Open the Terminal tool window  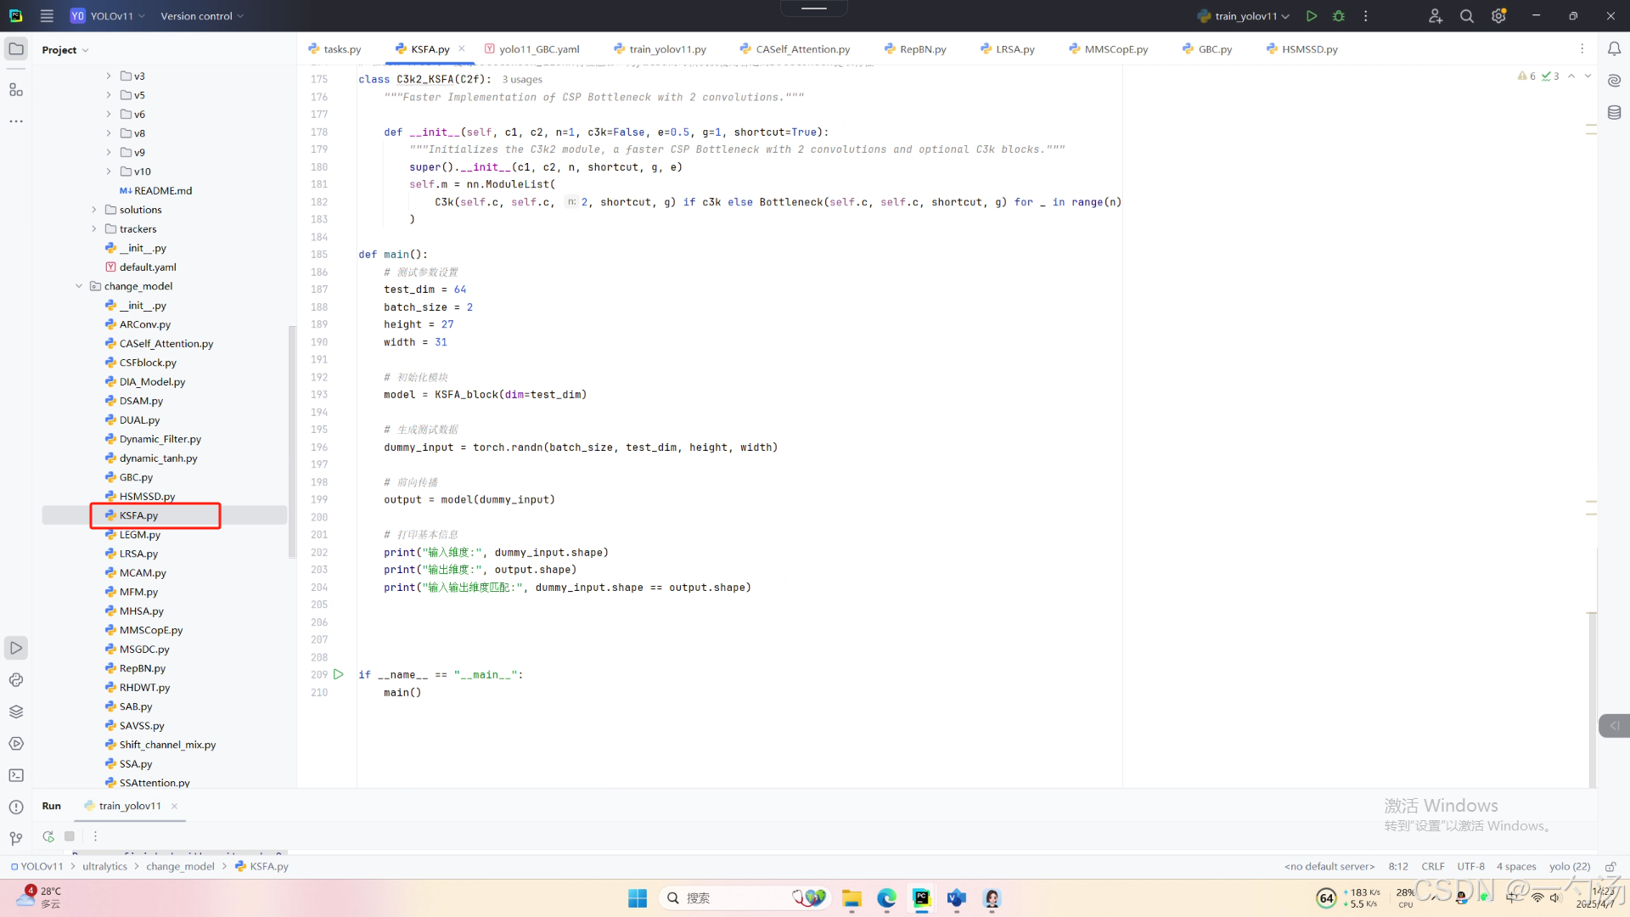[16, 775]
